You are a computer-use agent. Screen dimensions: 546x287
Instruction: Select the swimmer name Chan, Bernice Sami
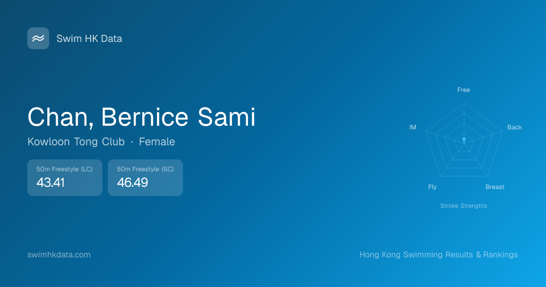coord(141,117)
